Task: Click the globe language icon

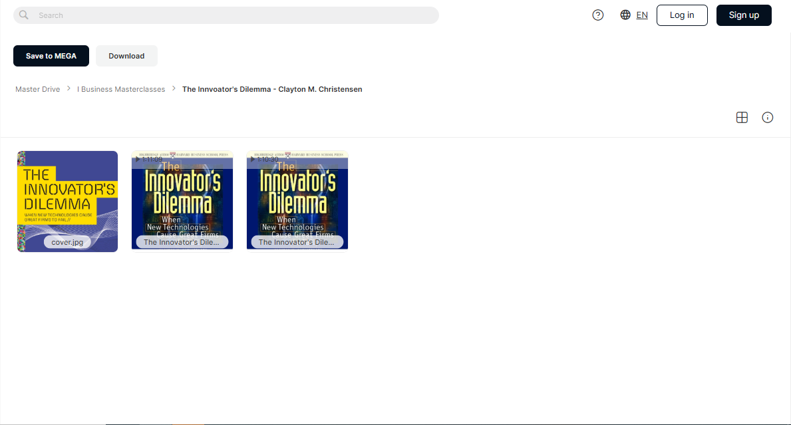Action: pos(625,15)
